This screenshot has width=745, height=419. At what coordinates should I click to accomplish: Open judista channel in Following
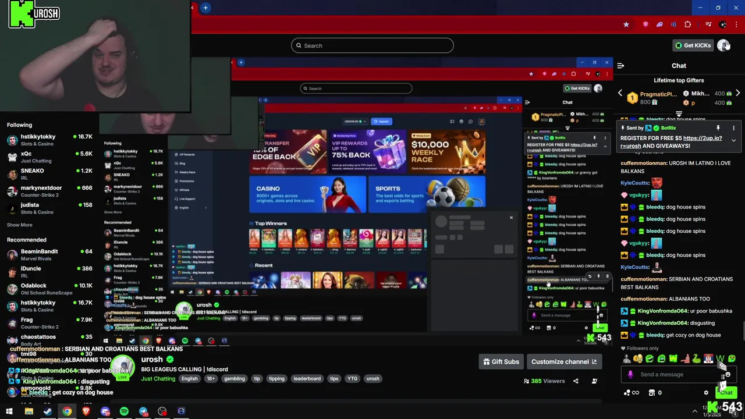pos(49,208)
